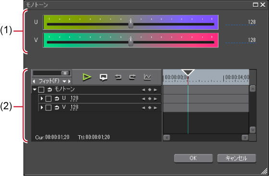The image size is (269, 176).
Task: Toggle the graph display icon
Action: 147,77
